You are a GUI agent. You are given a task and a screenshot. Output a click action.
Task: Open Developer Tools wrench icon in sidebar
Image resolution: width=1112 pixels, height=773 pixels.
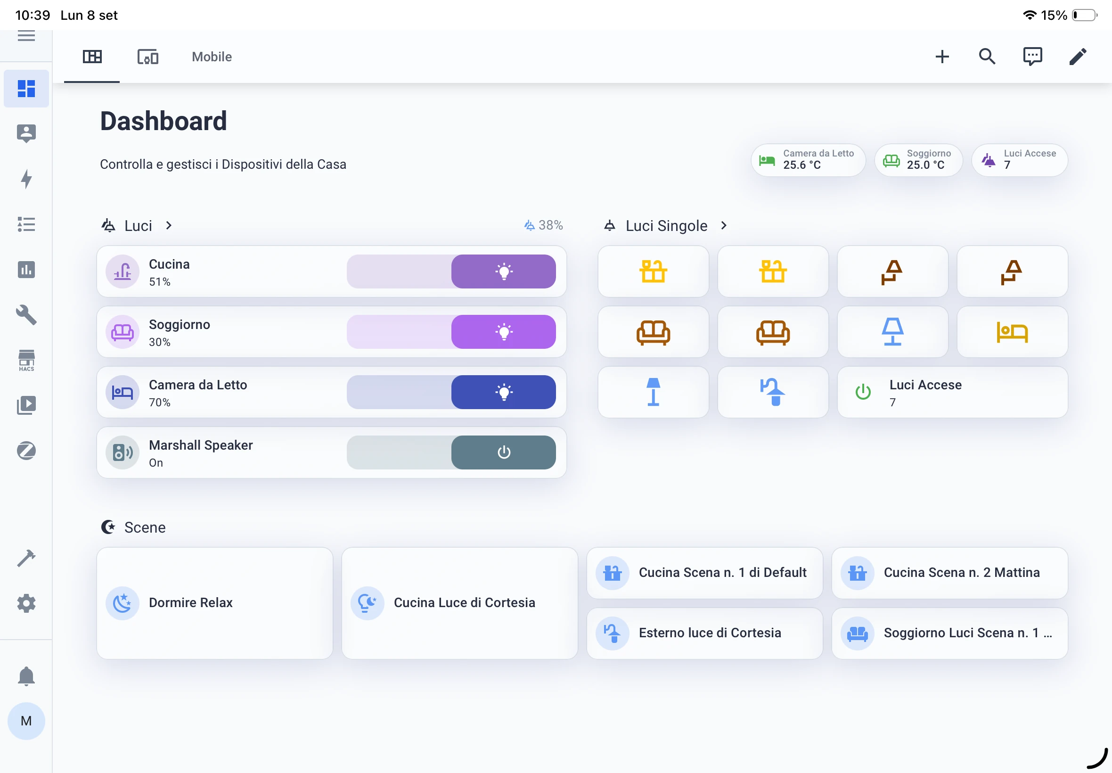tap(26, 315)
